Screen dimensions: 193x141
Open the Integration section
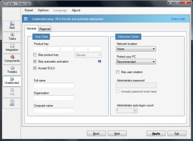coord(12,48)
